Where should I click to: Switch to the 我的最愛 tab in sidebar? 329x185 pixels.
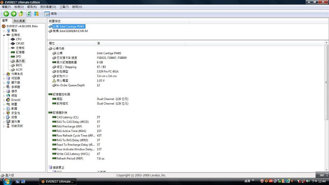click(19, 21)
